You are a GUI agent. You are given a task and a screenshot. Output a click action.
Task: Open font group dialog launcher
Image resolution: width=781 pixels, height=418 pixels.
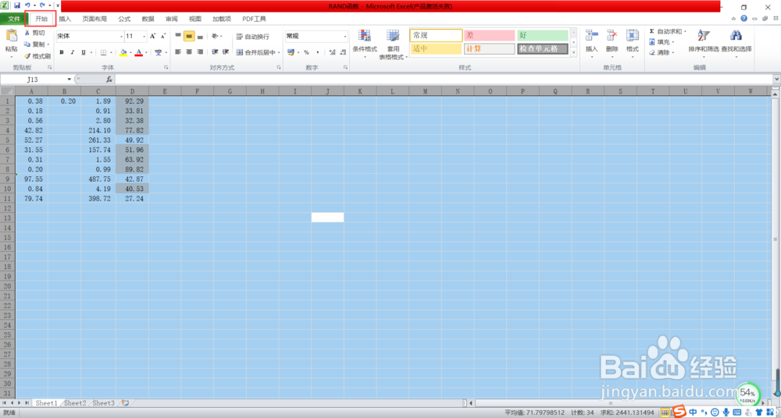point(166,67)
